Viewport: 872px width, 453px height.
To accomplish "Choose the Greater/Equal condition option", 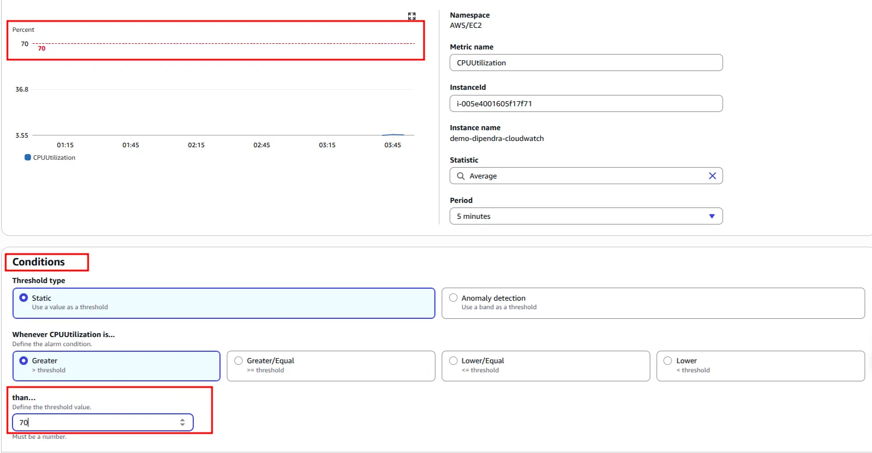I will [x=331, y=365].
